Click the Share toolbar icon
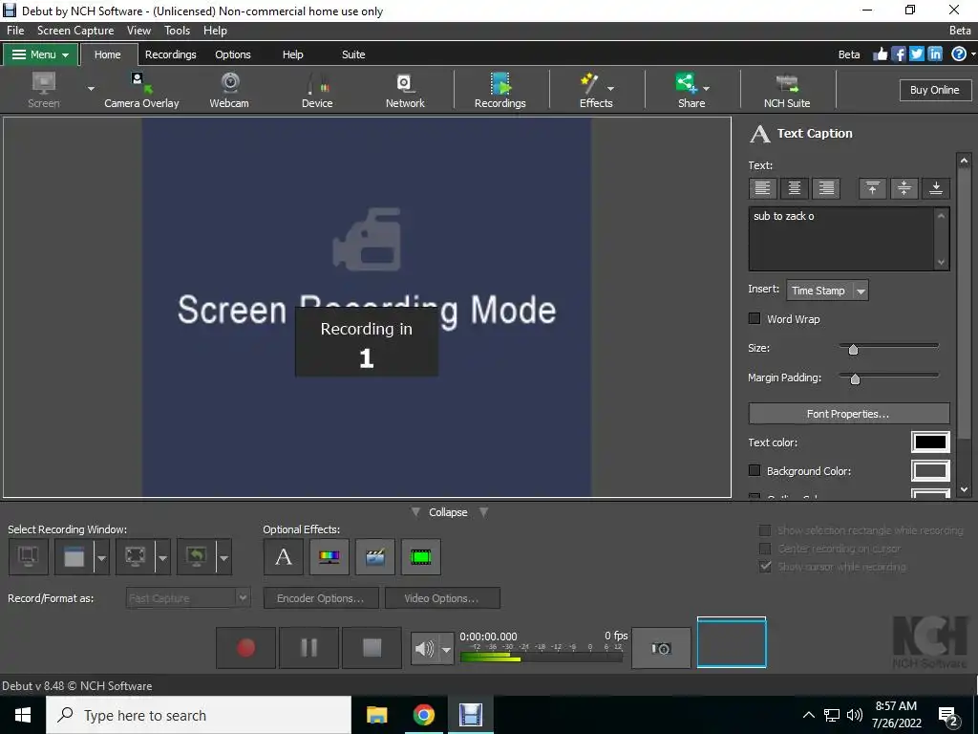978x734 pixels. click(687, 90)
